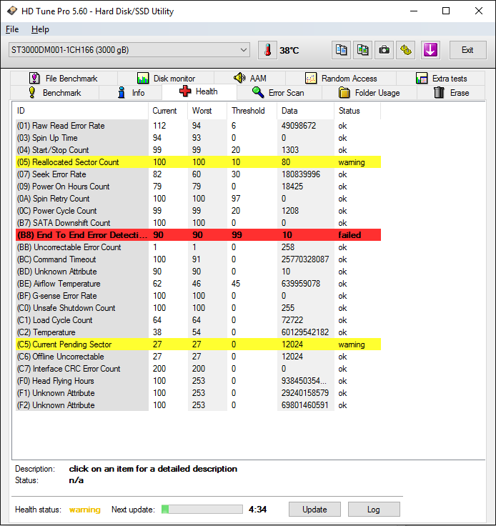Click the copy screenshot to clipboard icon
The height and width of the screenshot is (526, 496).
click(362, 50)
